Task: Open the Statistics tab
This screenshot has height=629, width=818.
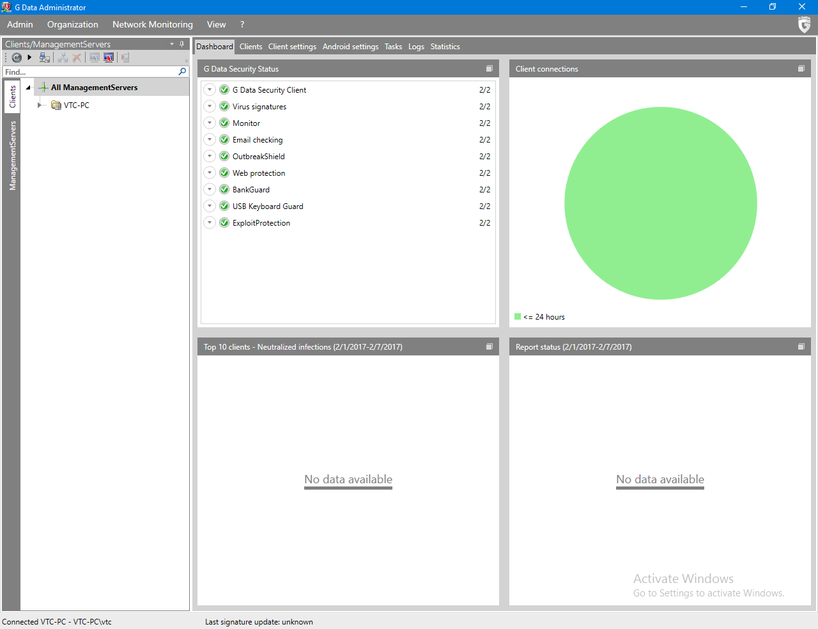Action: point(445,47)
